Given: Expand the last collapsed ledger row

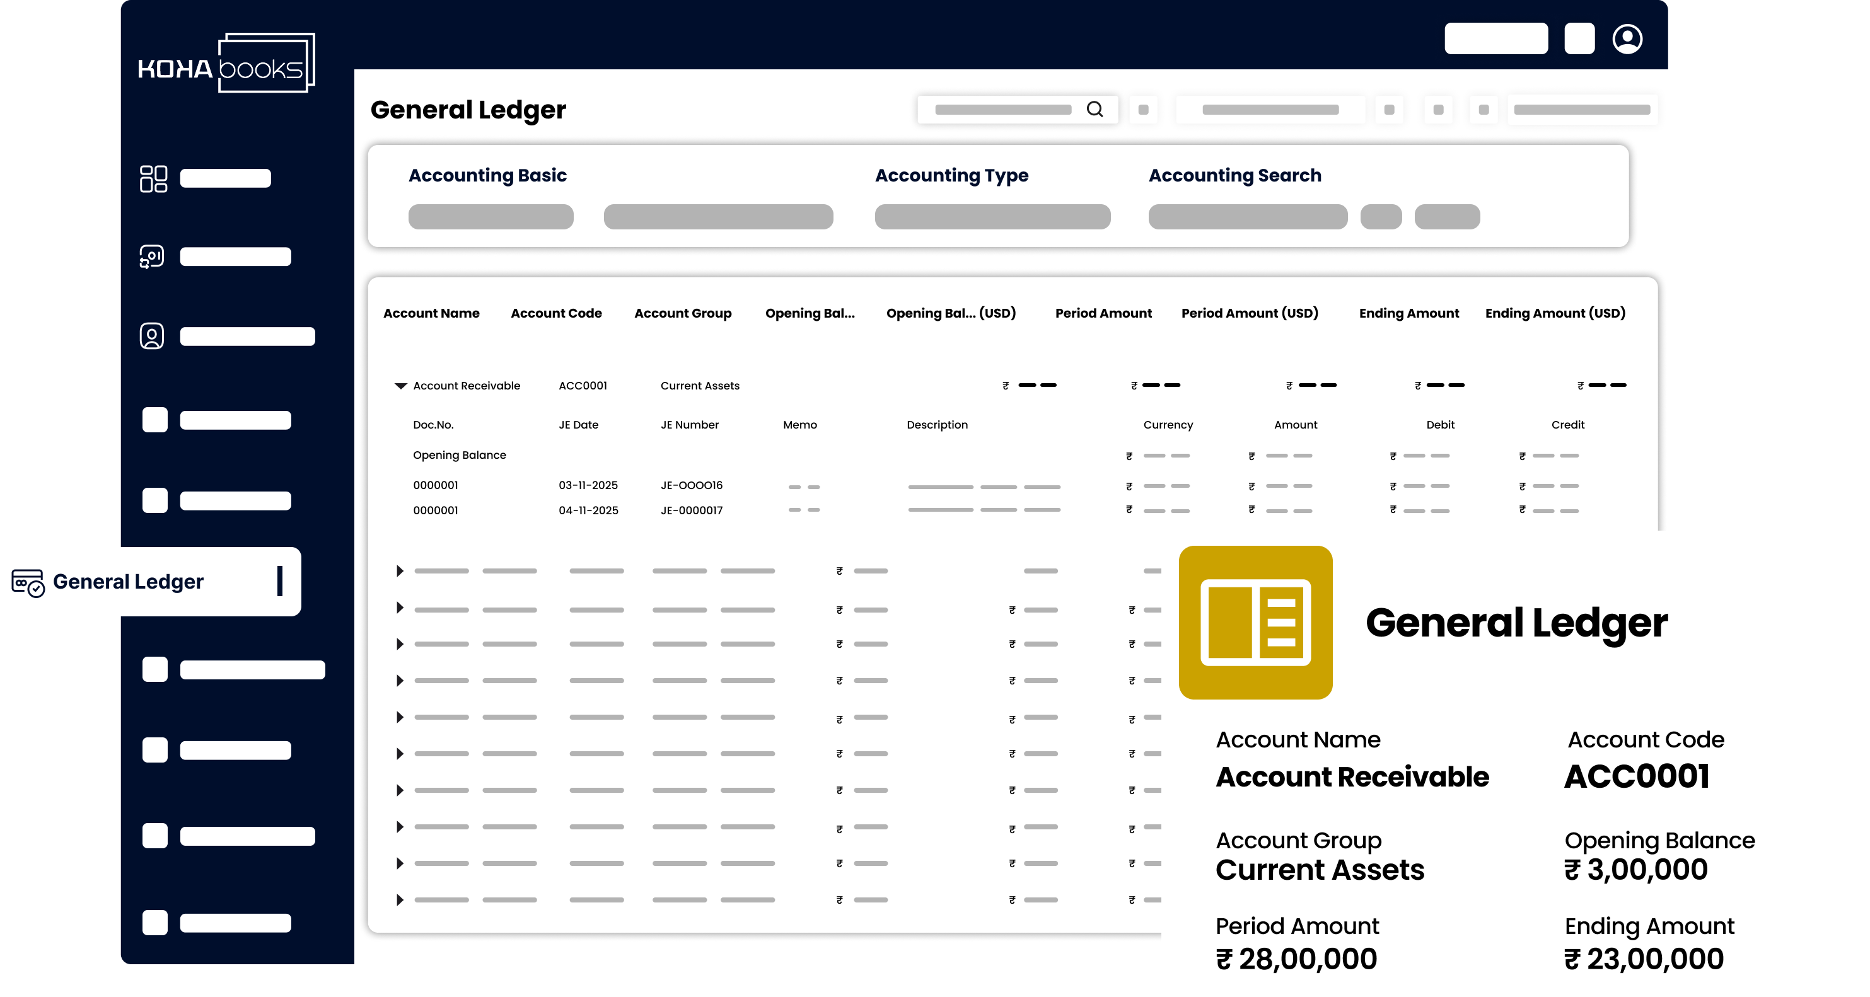Looking at the screenshot, I should (399, 900).
